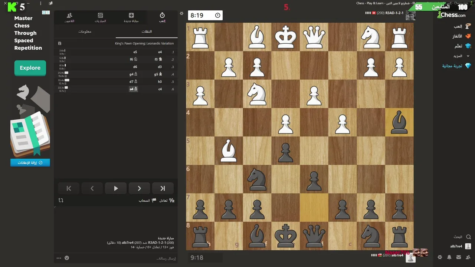475x267 pixels.
Task: Flip the board with the rotate icon
Action: (x=61, y=200)
